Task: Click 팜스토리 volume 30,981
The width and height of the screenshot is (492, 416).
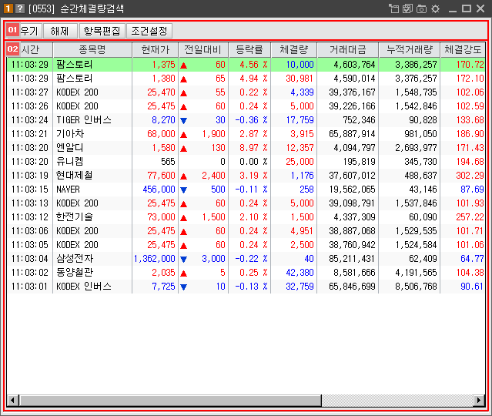Action: tap(300, 79)
